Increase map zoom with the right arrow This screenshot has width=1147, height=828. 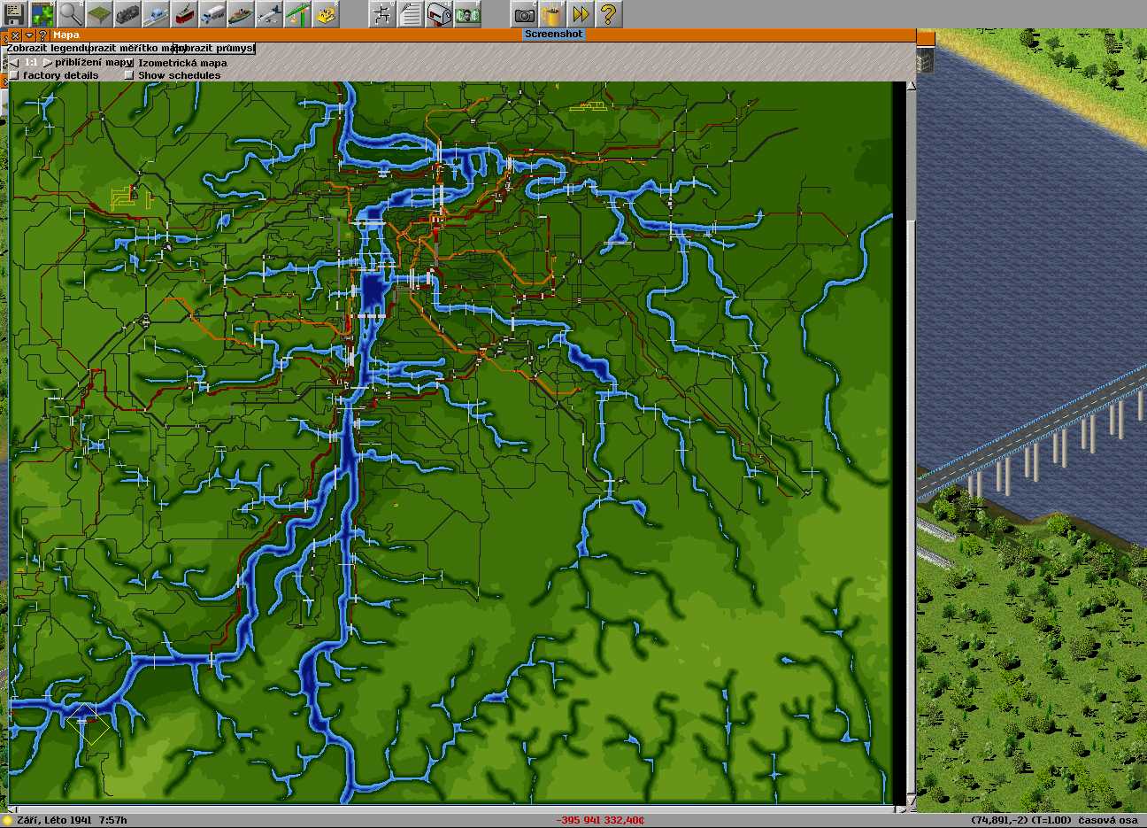47,63
